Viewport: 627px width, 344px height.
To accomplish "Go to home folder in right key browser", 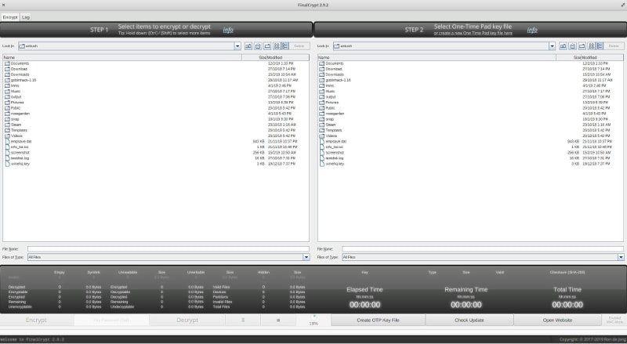I will (572, 46).
